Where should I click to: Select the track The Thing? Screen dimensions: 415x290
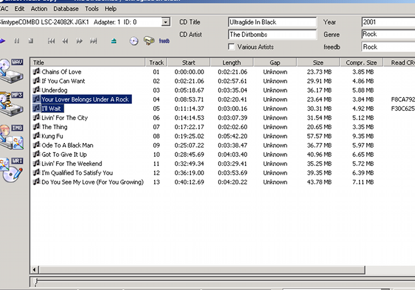(54, 127)
